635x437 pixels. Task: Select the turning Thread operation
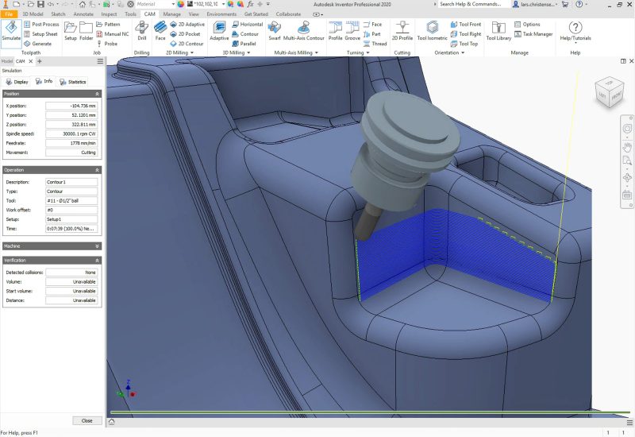[x=375, y=44]
